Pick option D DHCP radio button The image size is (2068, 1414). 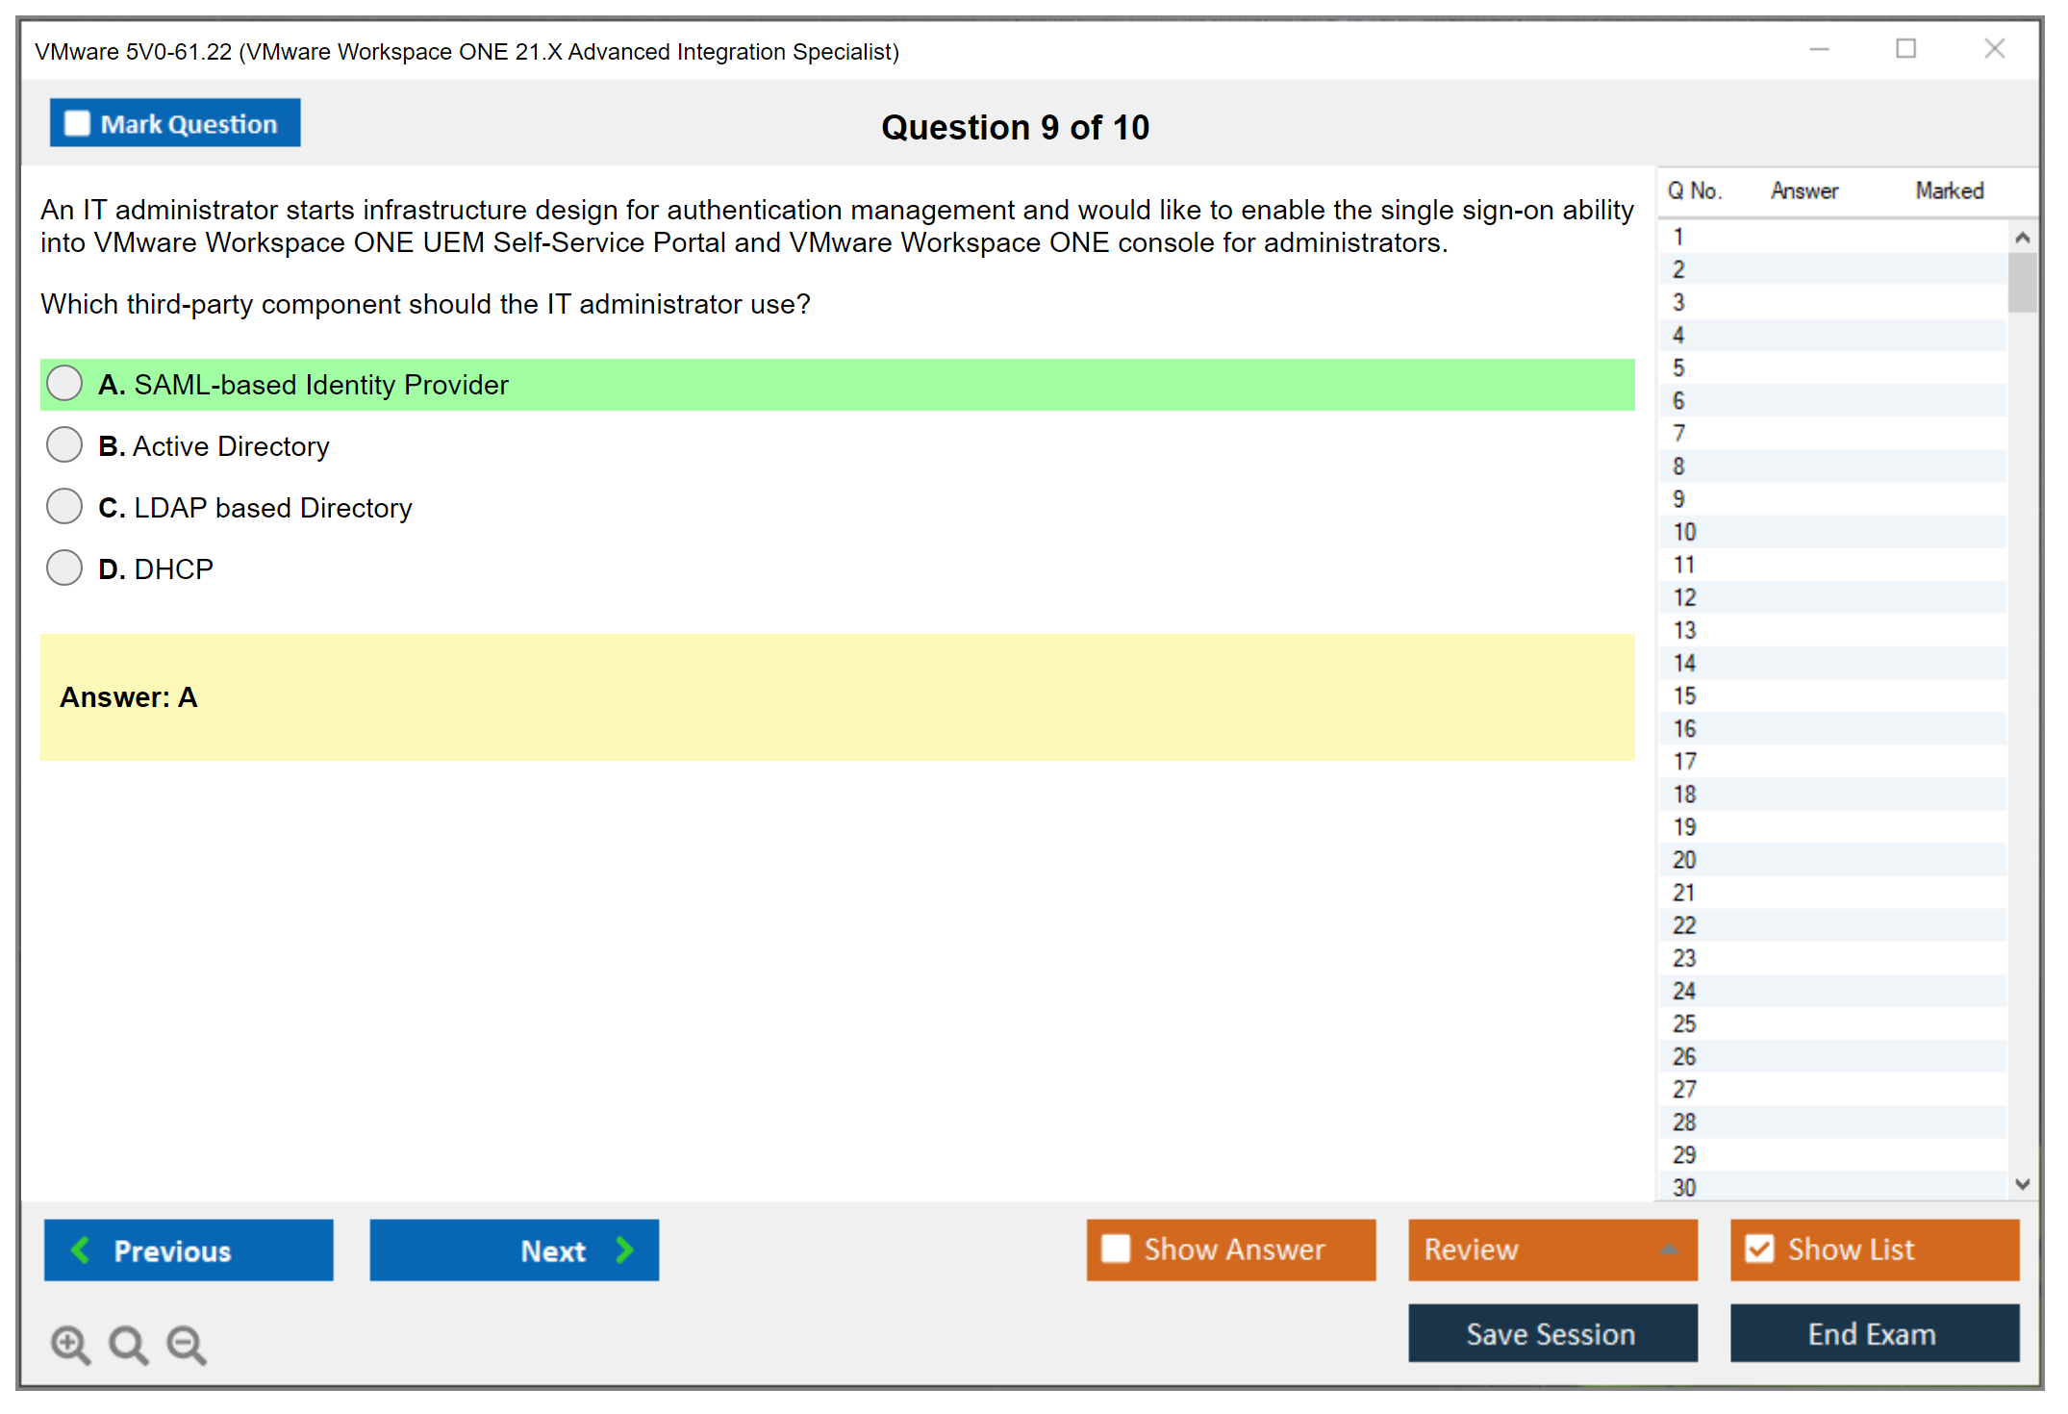[64, 568]
